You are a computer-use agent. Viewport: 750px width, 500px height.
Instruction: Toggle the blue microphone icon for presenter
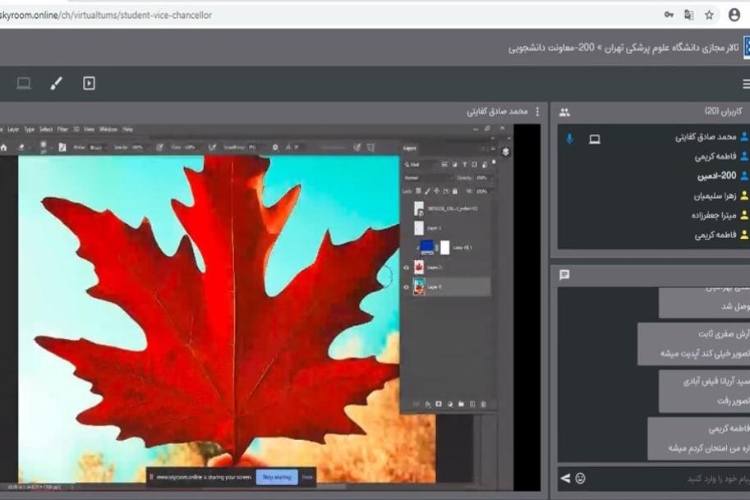569,139
